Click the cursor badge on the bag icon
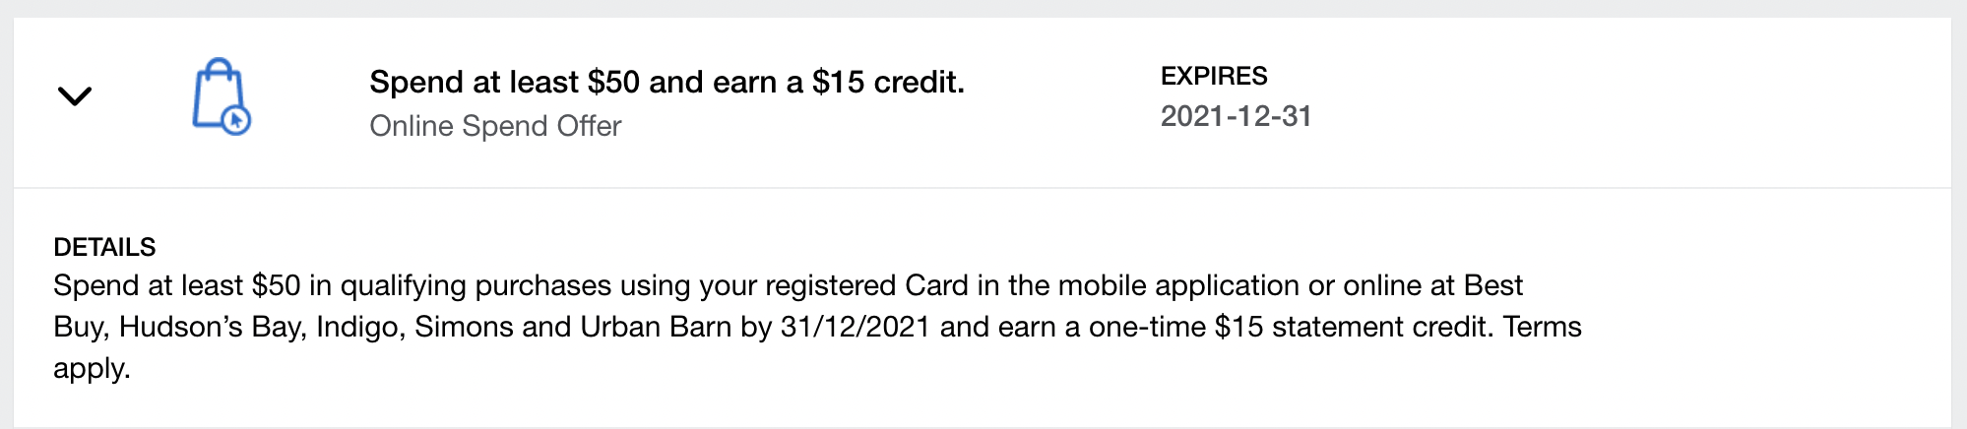Screen dimensions: 1967x429 pyautogui.click(x=236, y=120)
